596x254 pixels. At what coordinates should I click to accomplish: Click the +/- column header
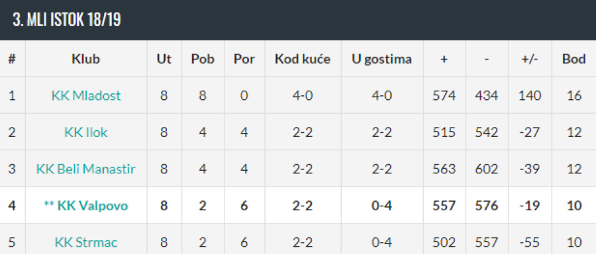pos(530,60)
